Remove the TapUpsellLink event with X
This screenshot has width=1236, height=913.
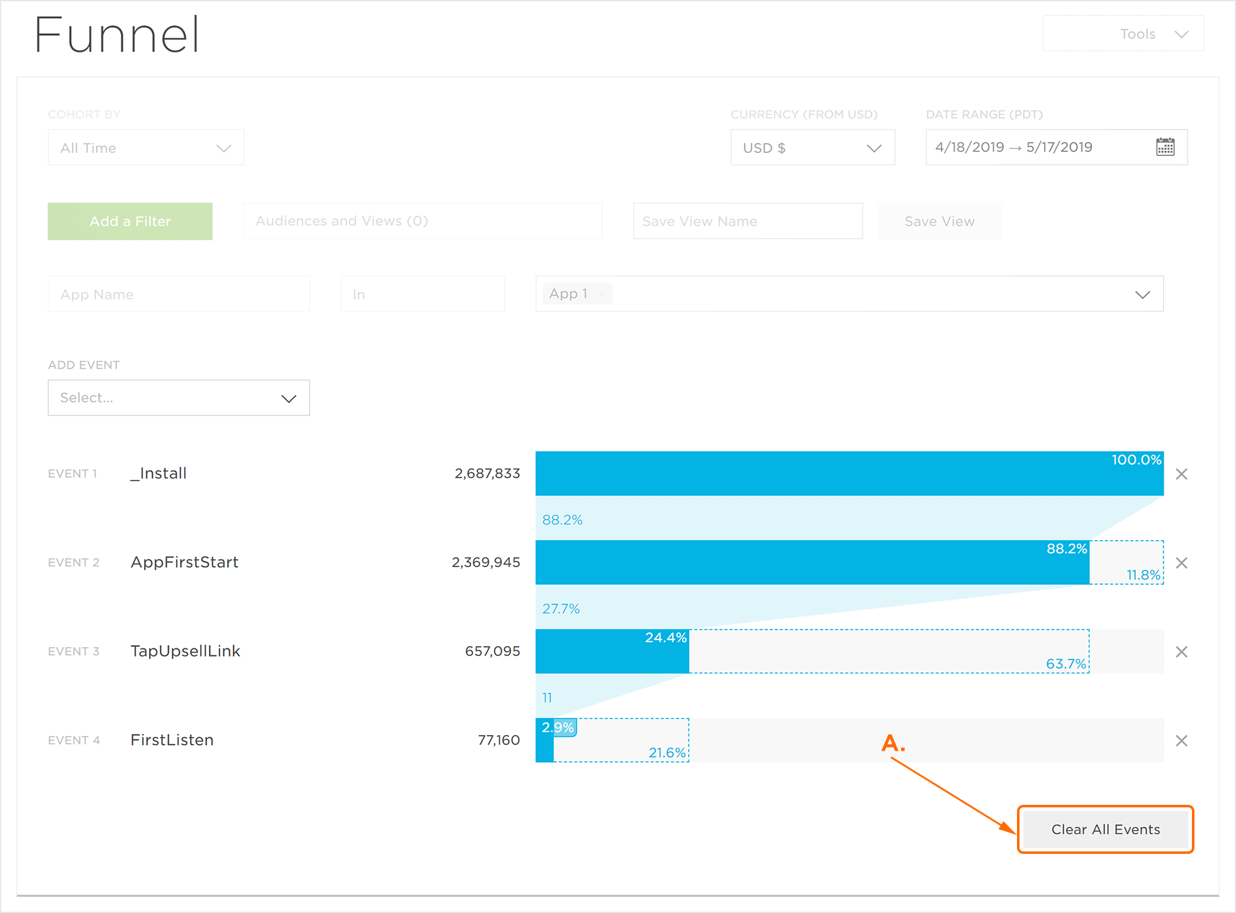point(1181,652)
